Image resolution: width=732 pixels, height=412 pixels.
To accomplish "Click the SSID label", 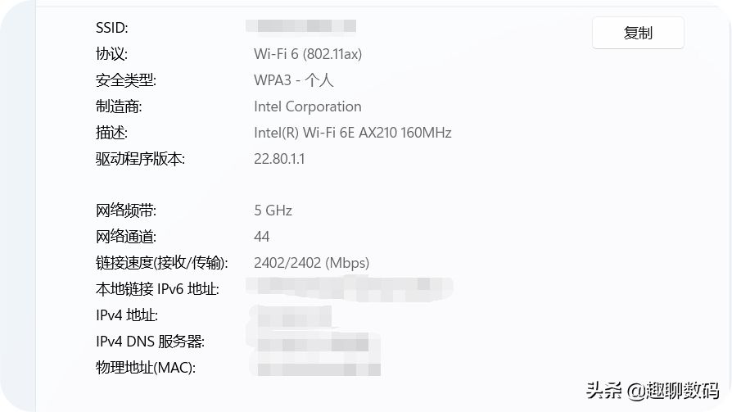I will [112, 28].
